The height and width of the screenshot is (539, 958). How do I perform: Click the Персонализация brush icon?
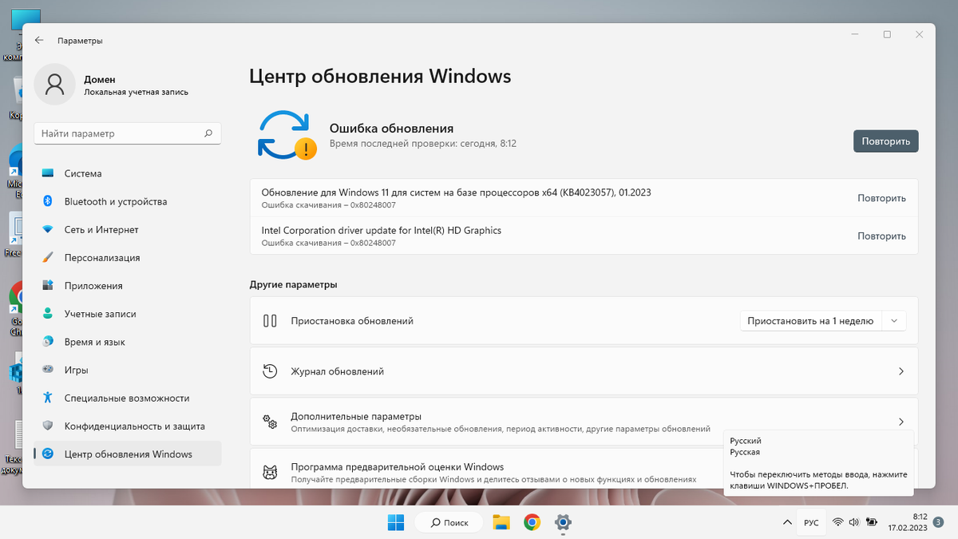click(x=48, y=258)
